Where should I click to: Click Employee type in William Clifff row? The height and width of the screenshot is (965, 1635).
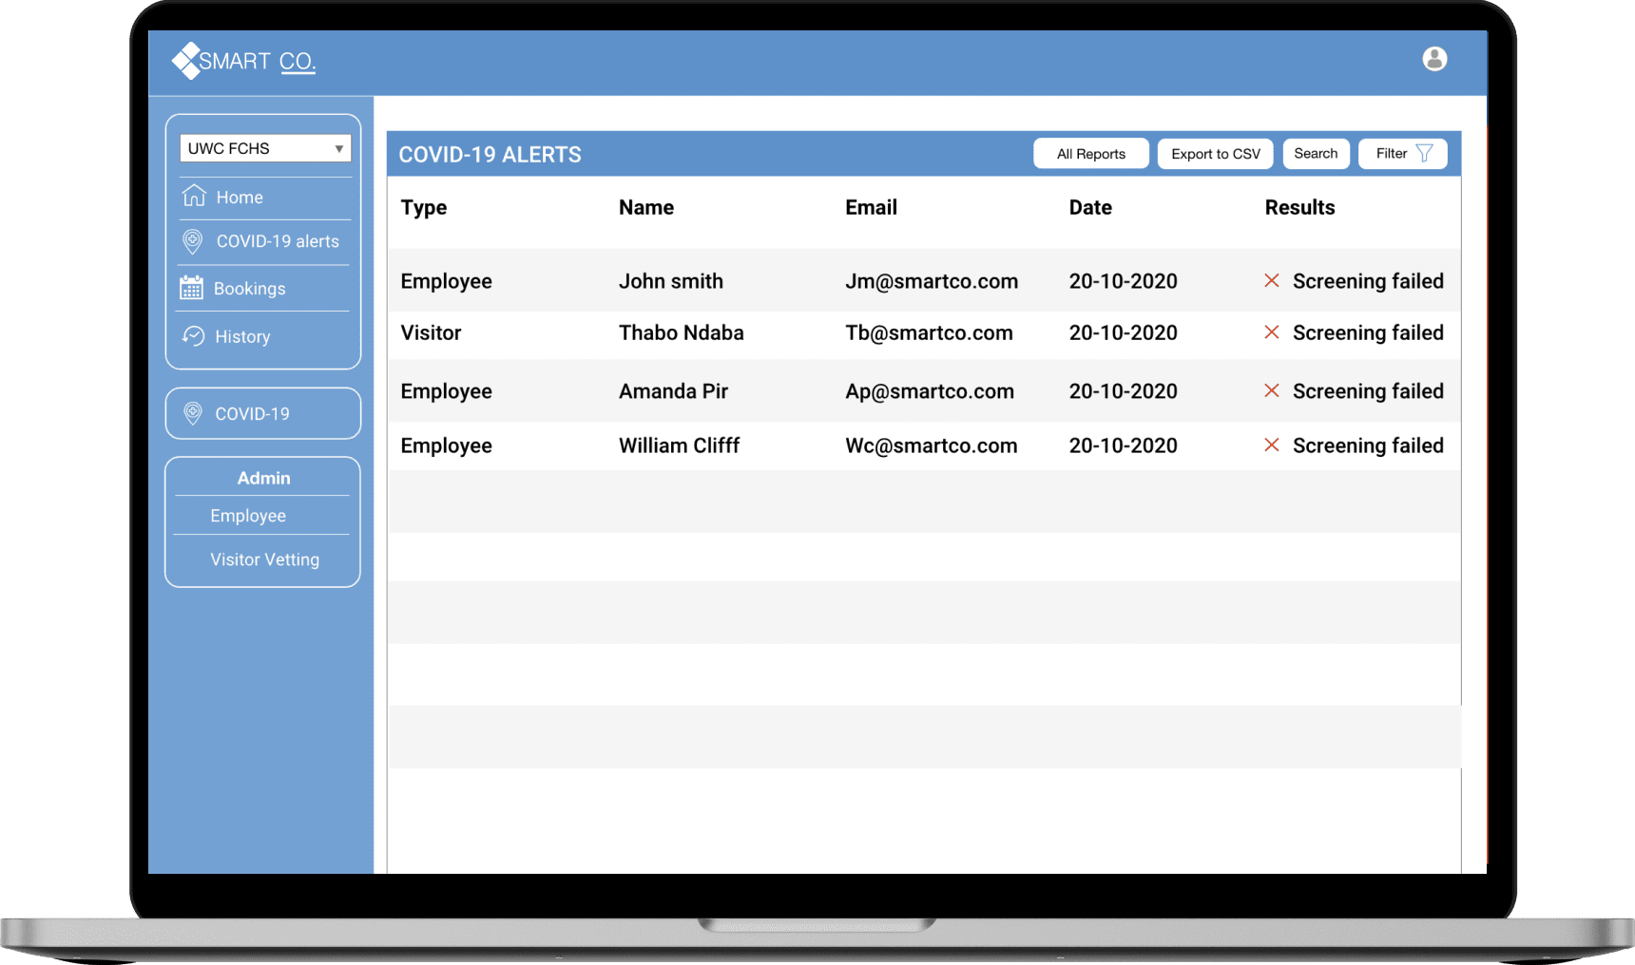[x=446, y=445]
